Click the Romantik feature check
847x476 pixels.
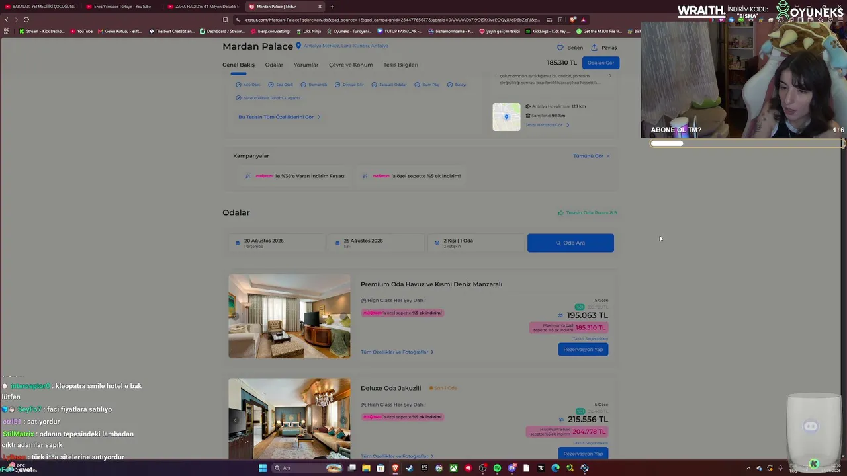coord(303,85)
